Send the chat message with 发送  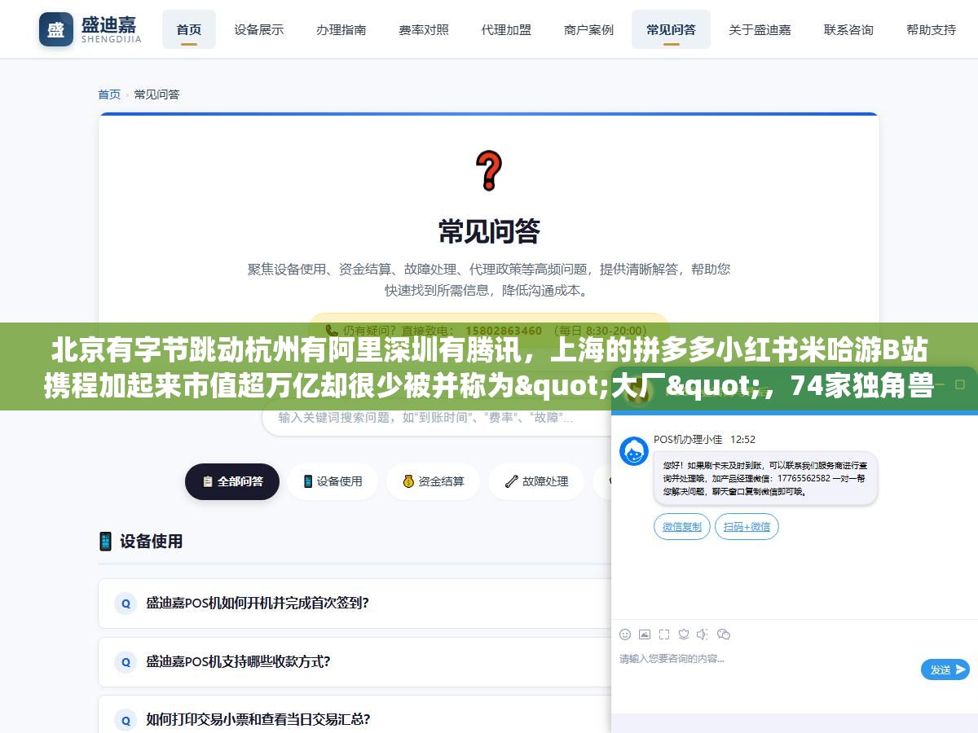point(945,669)
